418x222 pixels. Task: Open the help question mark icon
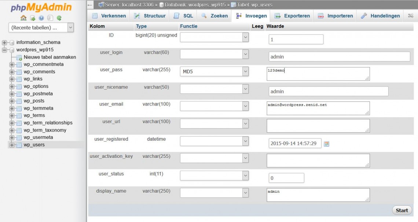[41, 18]
